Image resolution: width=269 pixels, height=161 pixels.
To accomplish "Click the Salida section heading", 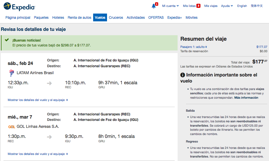I will click(190, 111).
